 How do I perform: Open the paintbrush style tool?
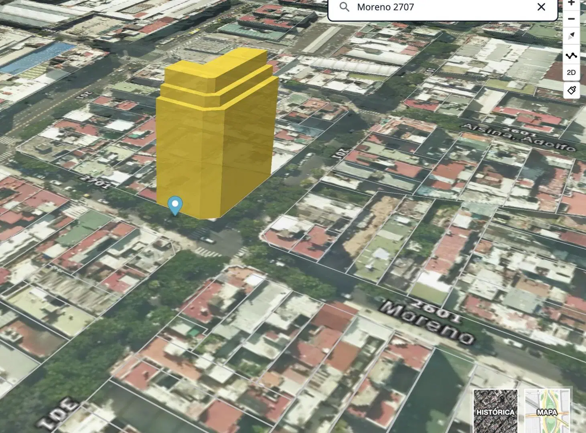pyautogui.click(x=572, y=90)
